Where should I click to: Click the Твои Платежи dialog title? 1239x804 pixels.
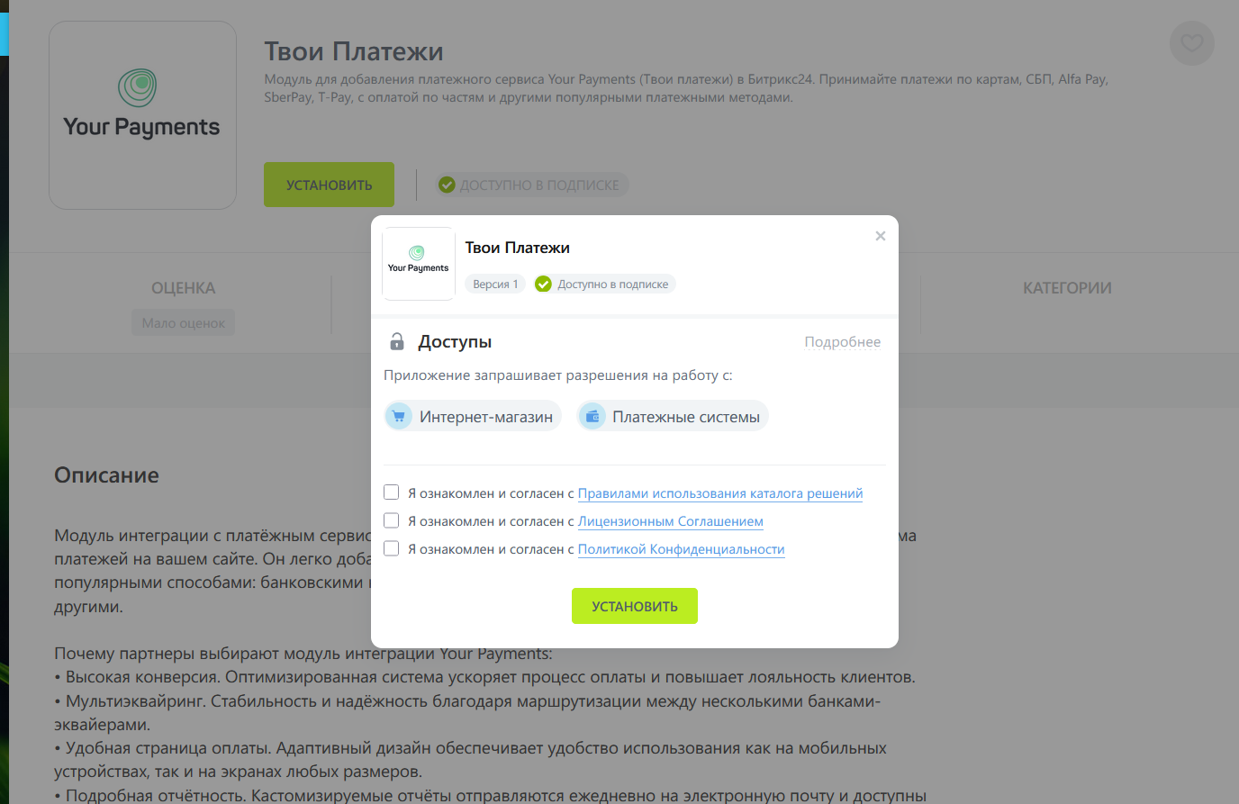pyautogui.click(x=518, y=248)
